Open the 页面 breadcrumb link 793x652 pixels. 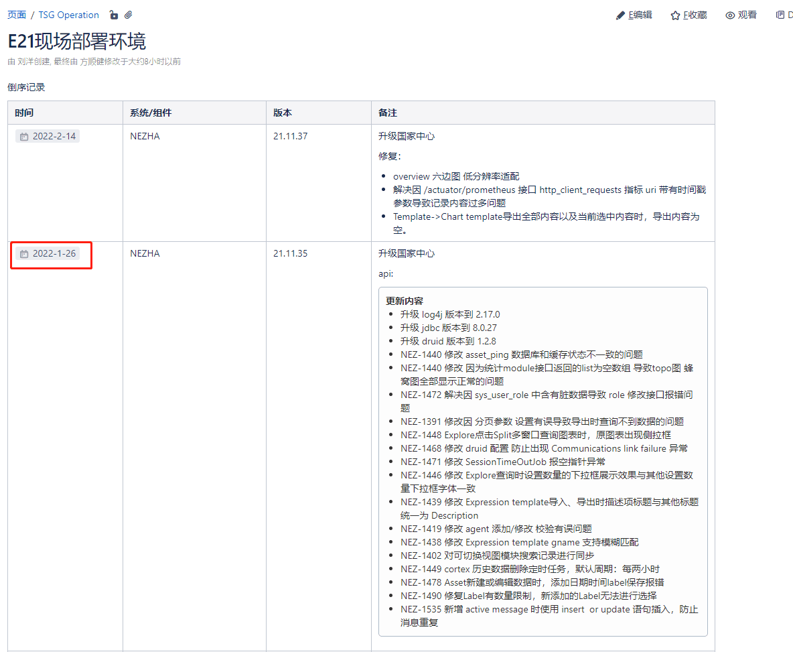pos(17,15)
